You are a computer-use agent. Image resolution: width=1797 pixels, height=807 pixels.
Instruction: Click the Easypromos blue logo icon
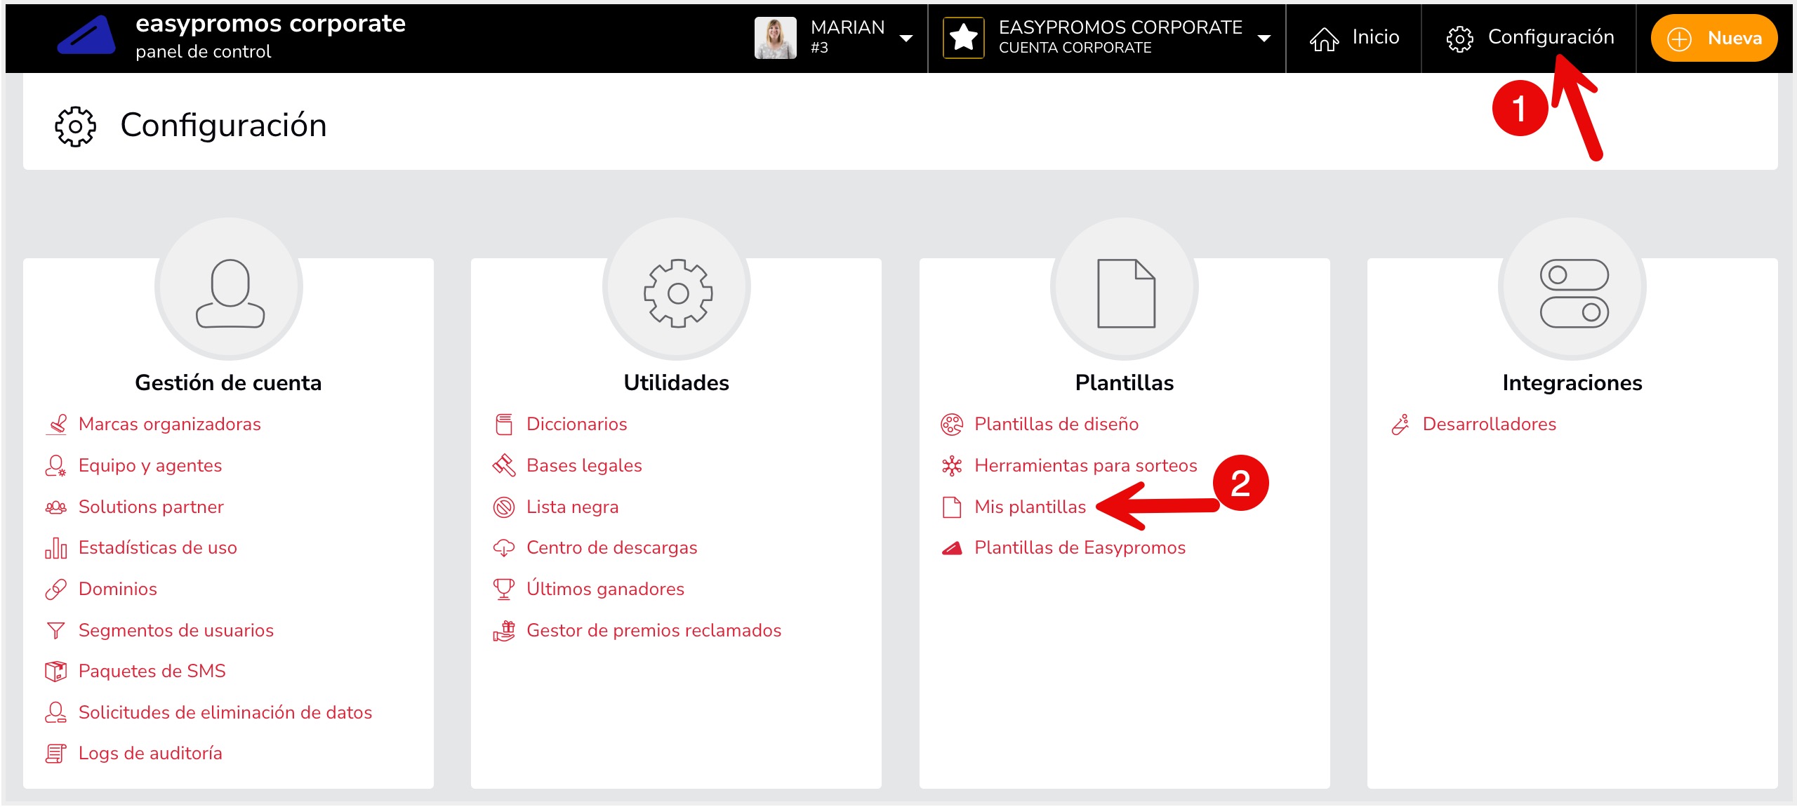tap(86, 36)
